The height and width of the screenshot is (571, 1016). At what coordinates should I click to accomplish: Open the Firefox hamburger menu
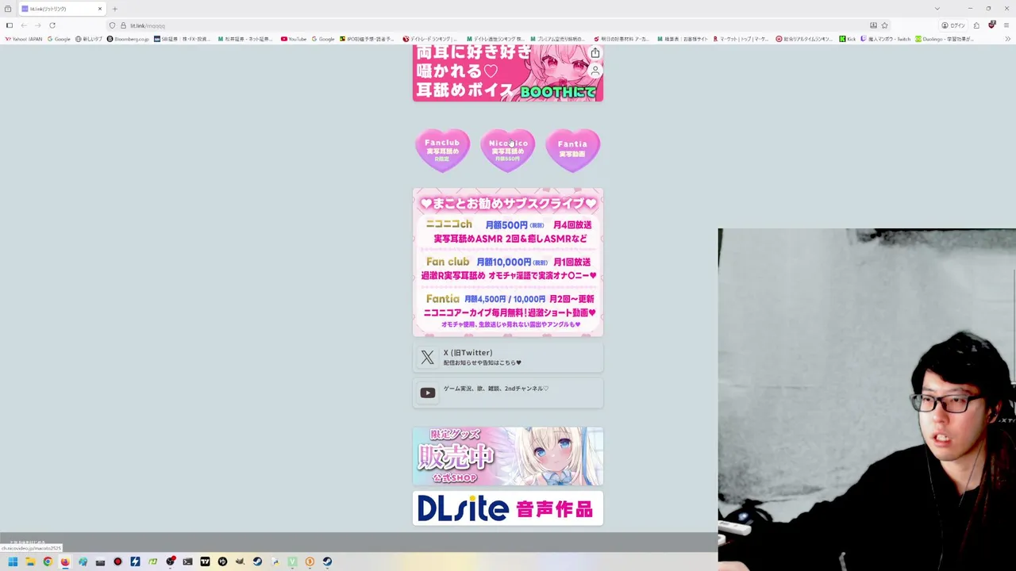[1006, 25]
